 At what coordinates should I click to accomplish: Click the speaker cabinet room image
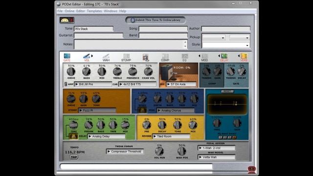pyautogui.click(x=179, y=73)
